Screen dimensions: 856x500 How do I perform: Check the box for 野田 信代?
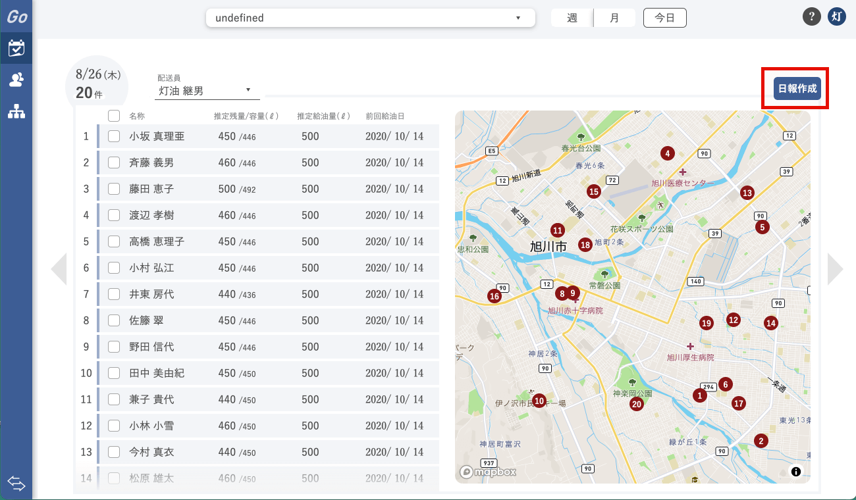tap(114, 347)
